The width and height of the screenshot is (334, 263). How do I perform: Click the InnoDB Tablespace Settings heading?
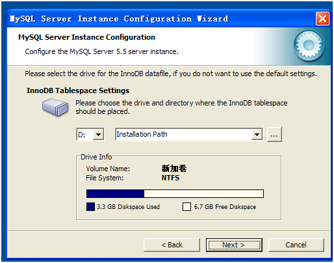point(78,90)
